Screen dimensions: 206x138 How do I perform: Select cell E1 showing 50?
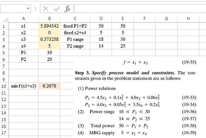click(123, 26)
